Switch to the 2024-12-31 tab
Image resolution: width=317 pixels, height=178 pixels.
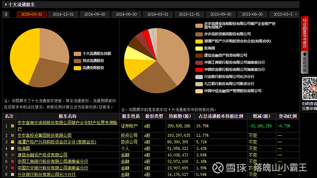(x=63, y=14)
